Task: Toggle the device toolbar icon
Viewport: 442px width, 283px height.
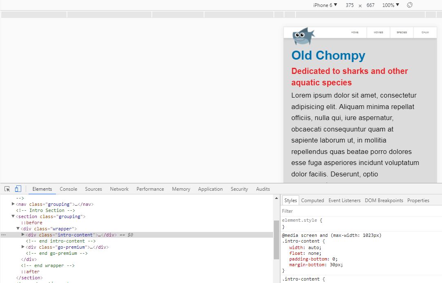Action: coord(18,189)
